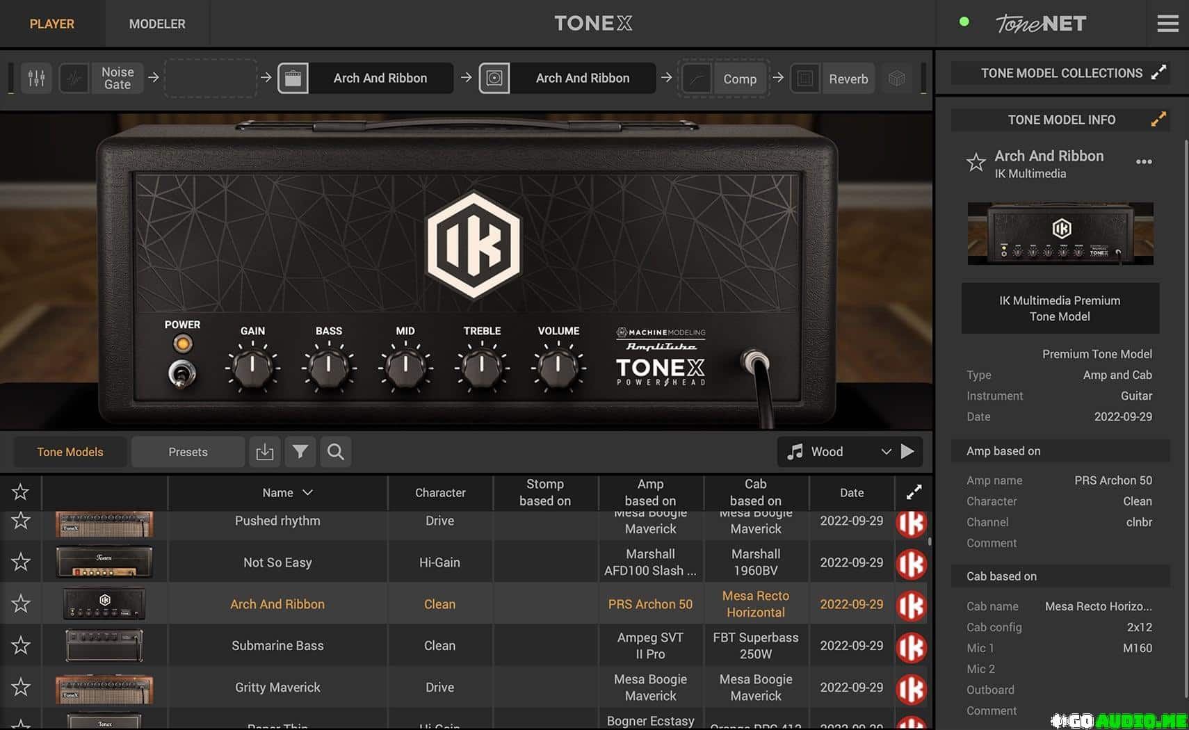Click the amp icon beside Arch And Ribbon
Image resolution: width=1189 pixels, height=730 pixels.
tap(293, 78)
